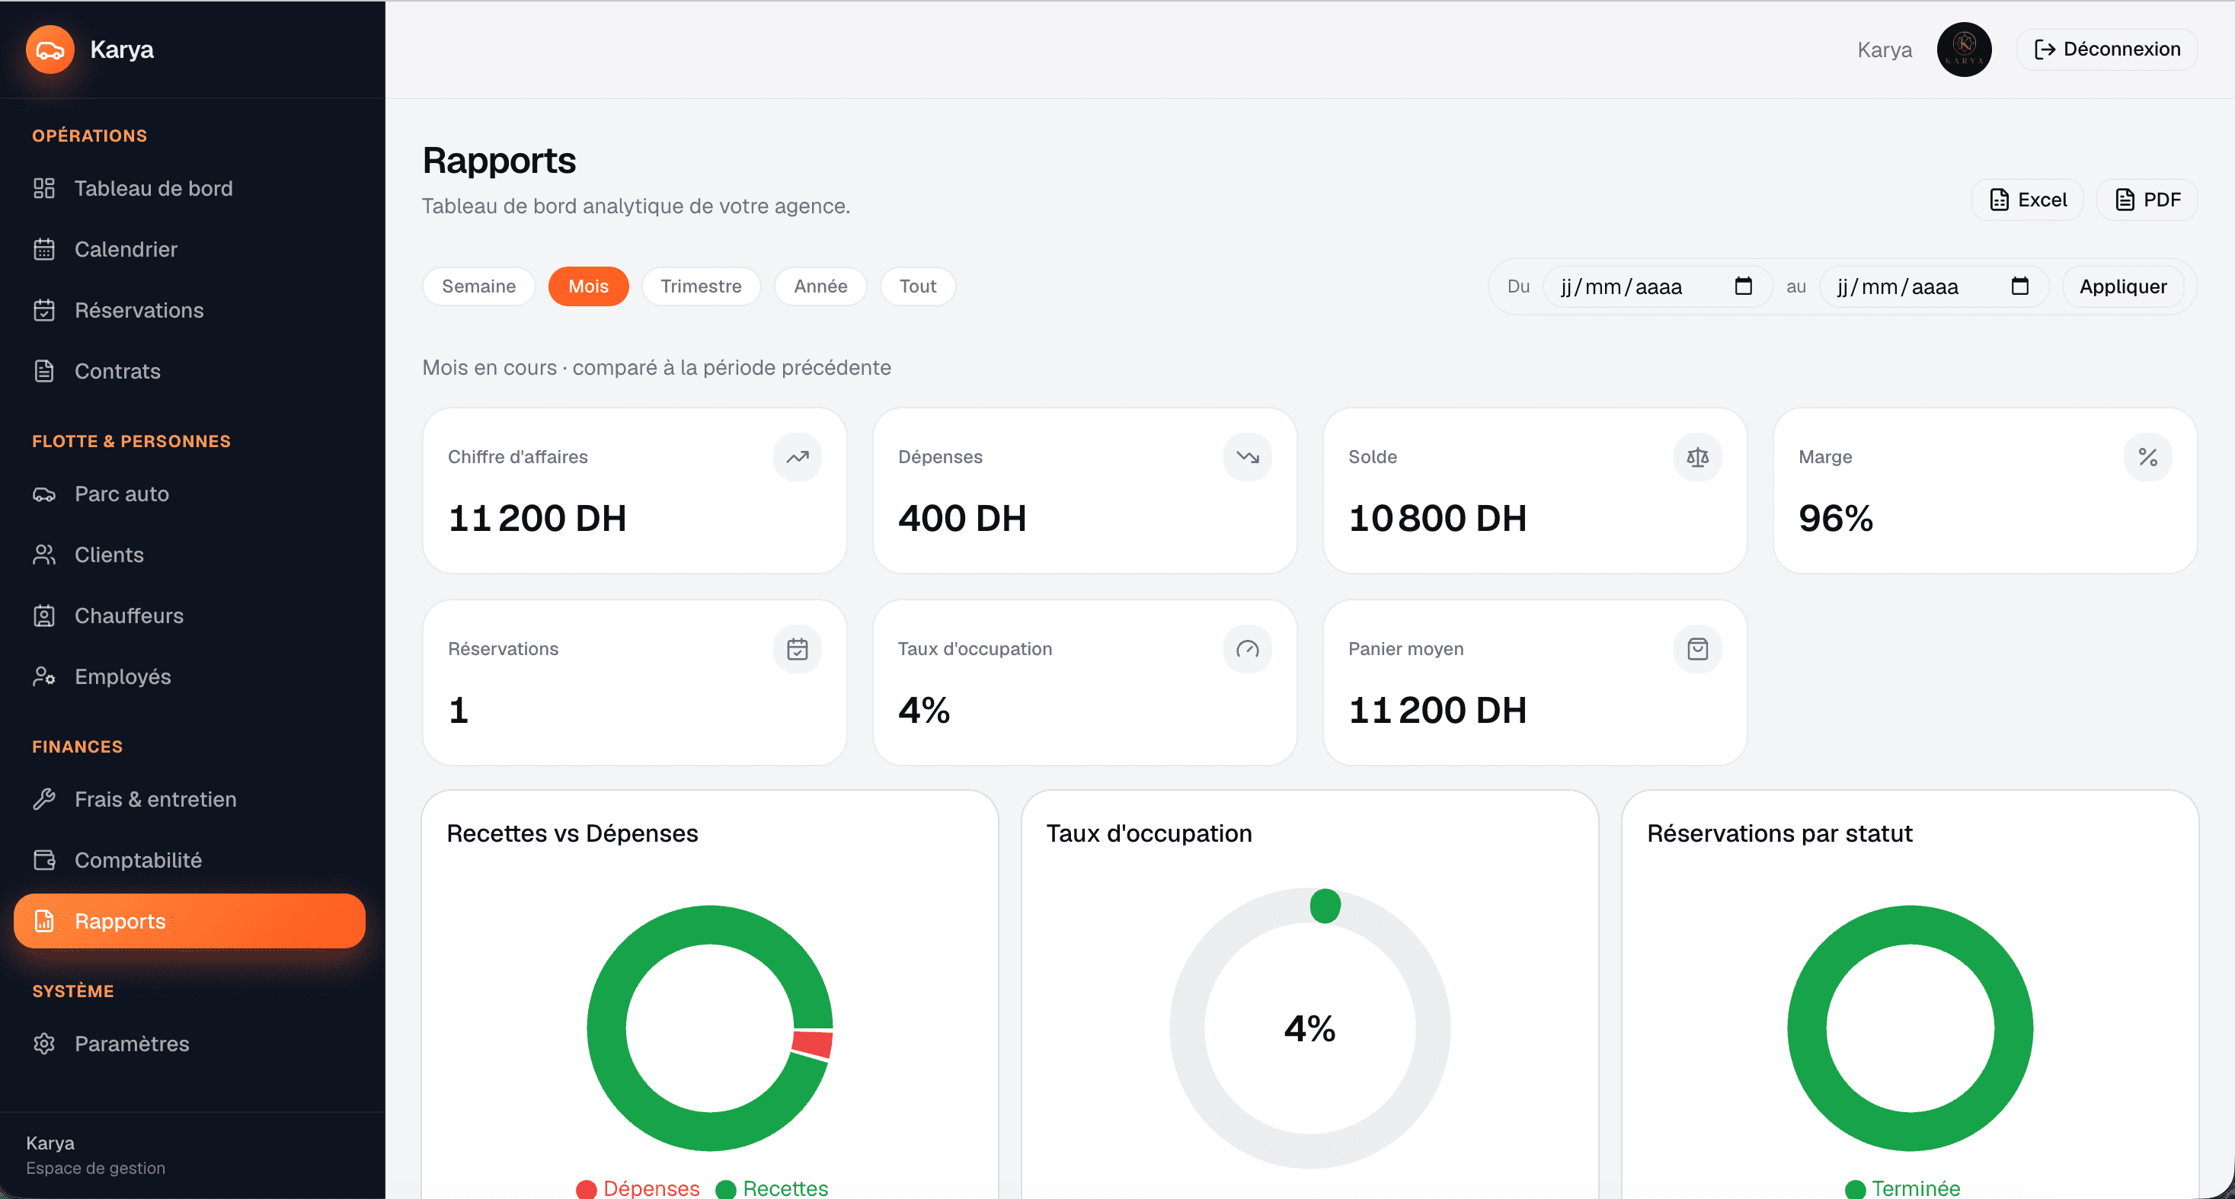Open the Tableau de bord dashboard icon
2235x1199 pixels.
[x=44, y=188]
